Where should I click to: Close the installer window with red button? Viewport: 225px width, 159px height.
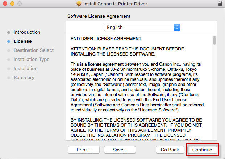5,4
